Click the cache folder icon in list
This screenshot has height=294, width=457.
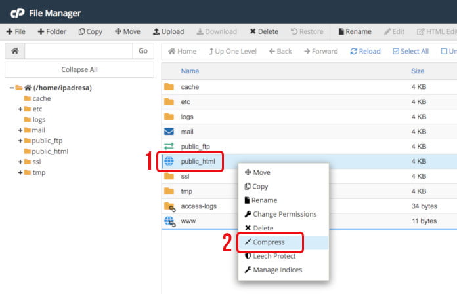tap(169, 87)
